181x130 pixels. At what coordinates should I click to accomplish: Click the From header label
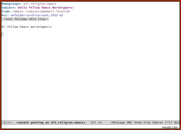tap(6, 12)
